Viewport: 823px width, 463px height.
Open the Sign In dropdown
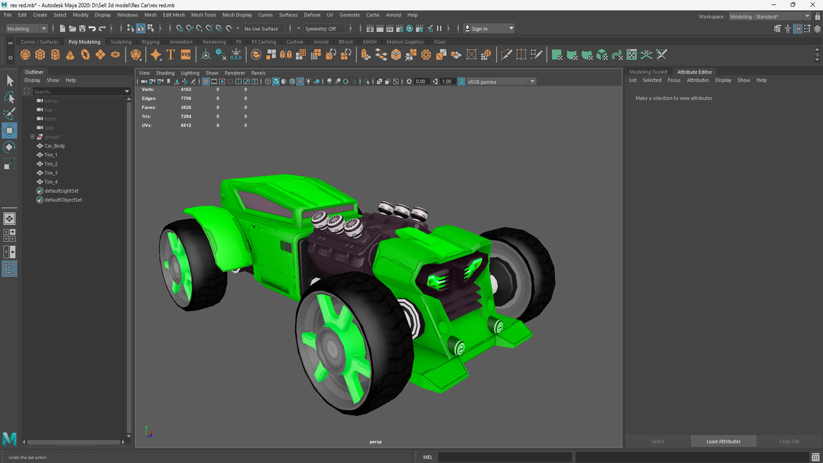click(x=489, y=29)
